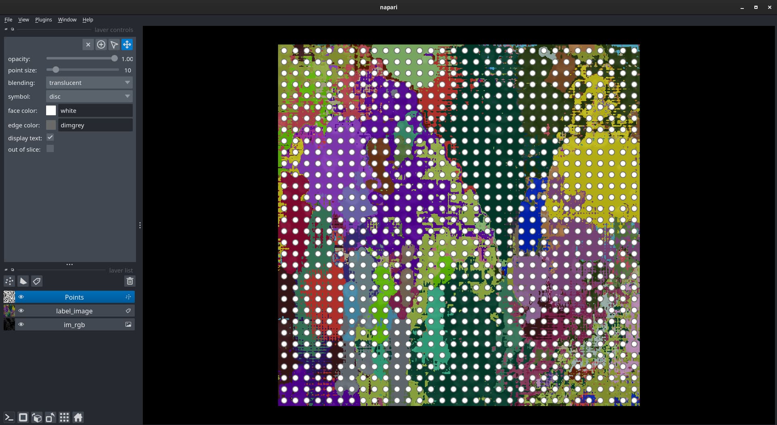Click the white face color swatch
The width and height of the screenshot is (777, 425).
51,110
